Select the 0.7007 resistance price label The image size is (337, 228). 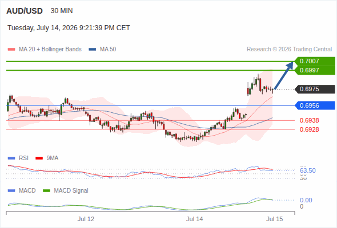[315, 61]
